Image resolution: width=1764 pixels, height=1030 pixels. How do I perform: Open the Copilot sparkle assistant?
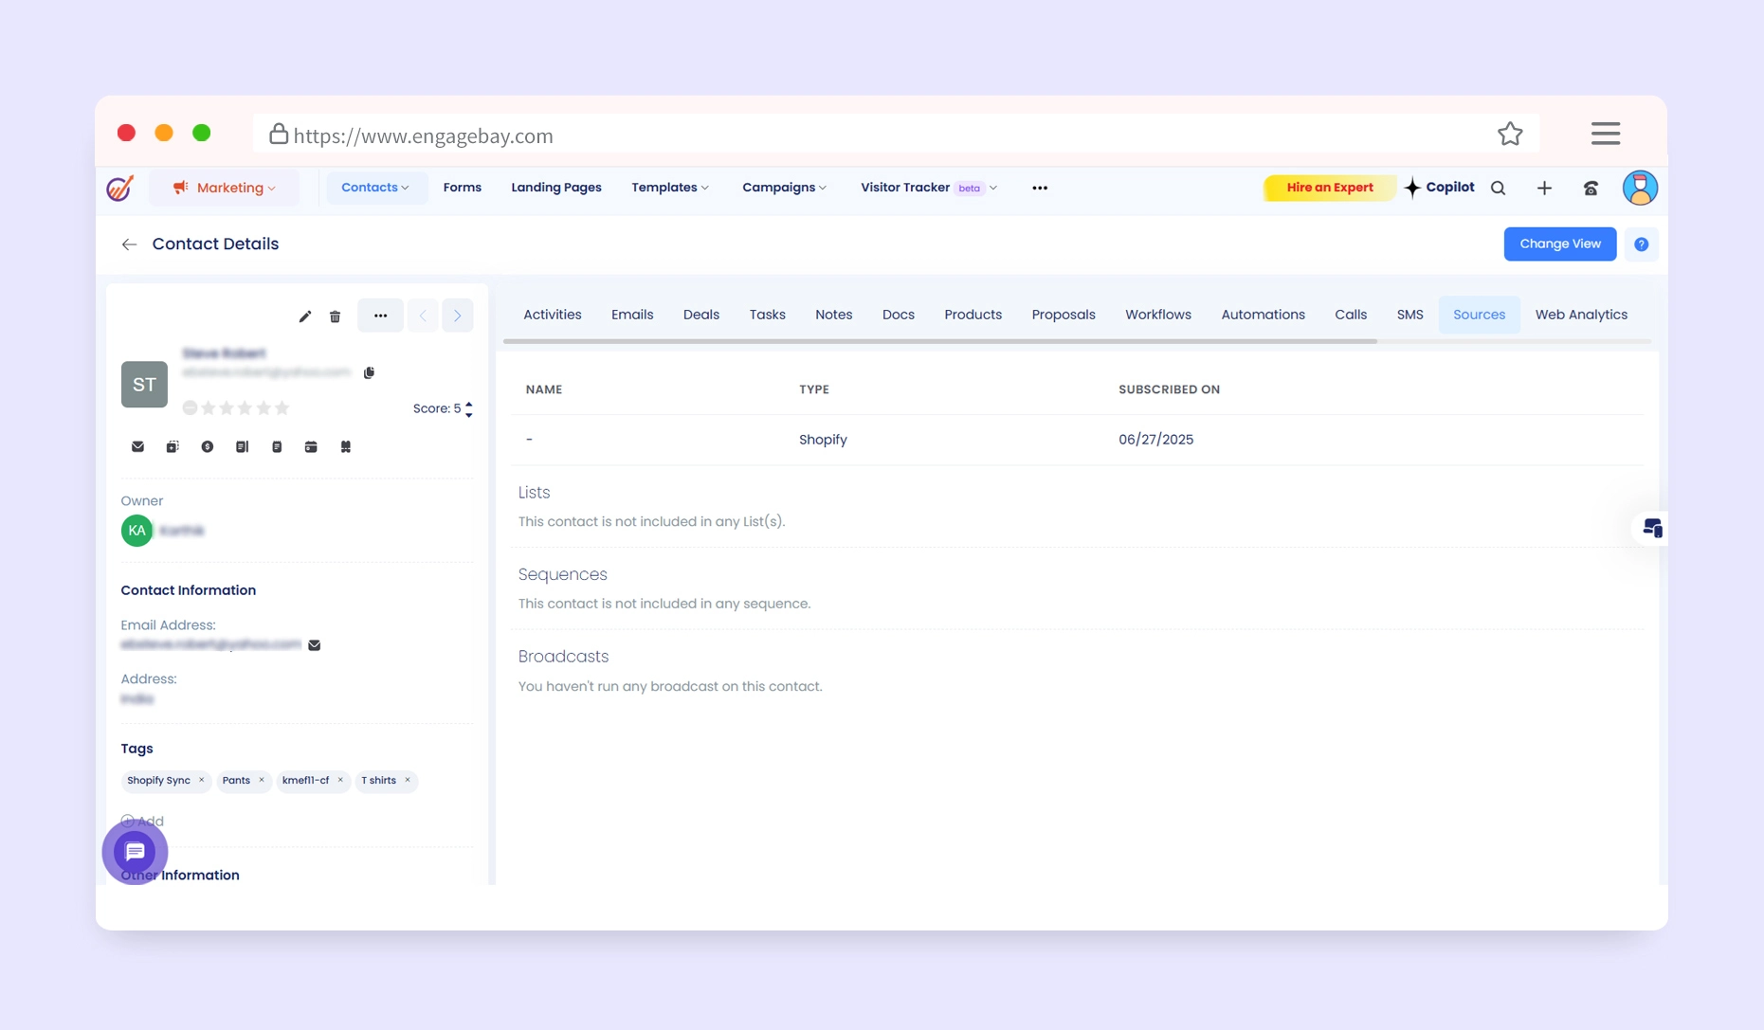(1439, 188)
